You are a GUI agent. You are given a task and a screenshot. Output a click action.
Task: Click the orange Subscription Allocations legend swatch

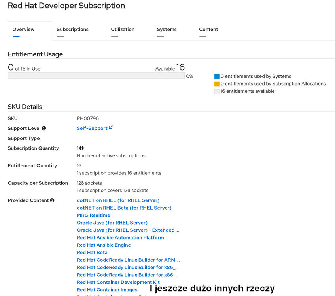coord(217,84)
